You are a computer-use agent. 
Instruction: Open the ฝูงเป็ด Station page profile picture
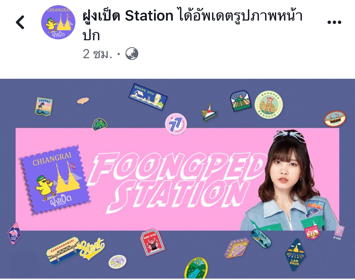click(58, 22)
